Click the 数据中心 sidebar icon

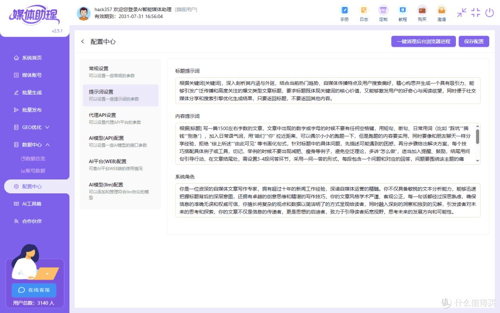click(16, 145)
